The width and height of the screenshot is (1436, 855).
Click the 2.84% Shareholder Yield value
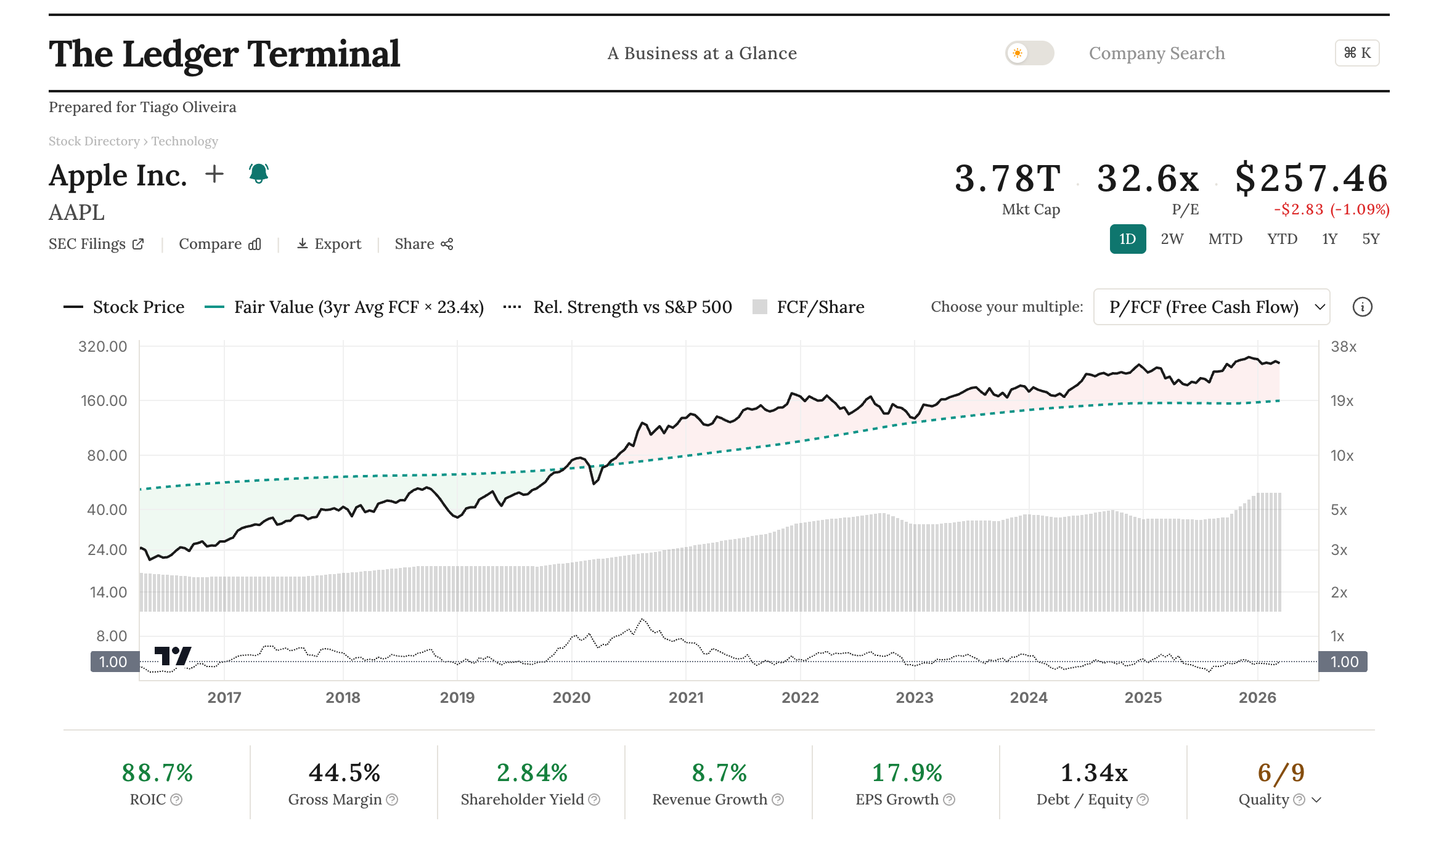click(x=532, y=772)
